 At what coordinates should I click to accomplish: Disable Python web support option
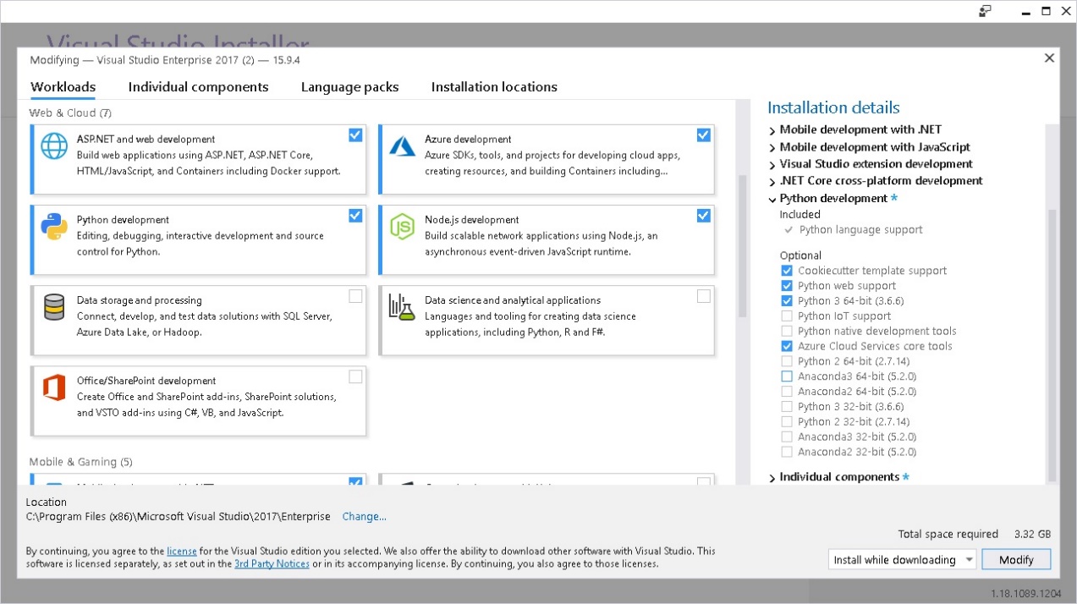coord(787,286)
